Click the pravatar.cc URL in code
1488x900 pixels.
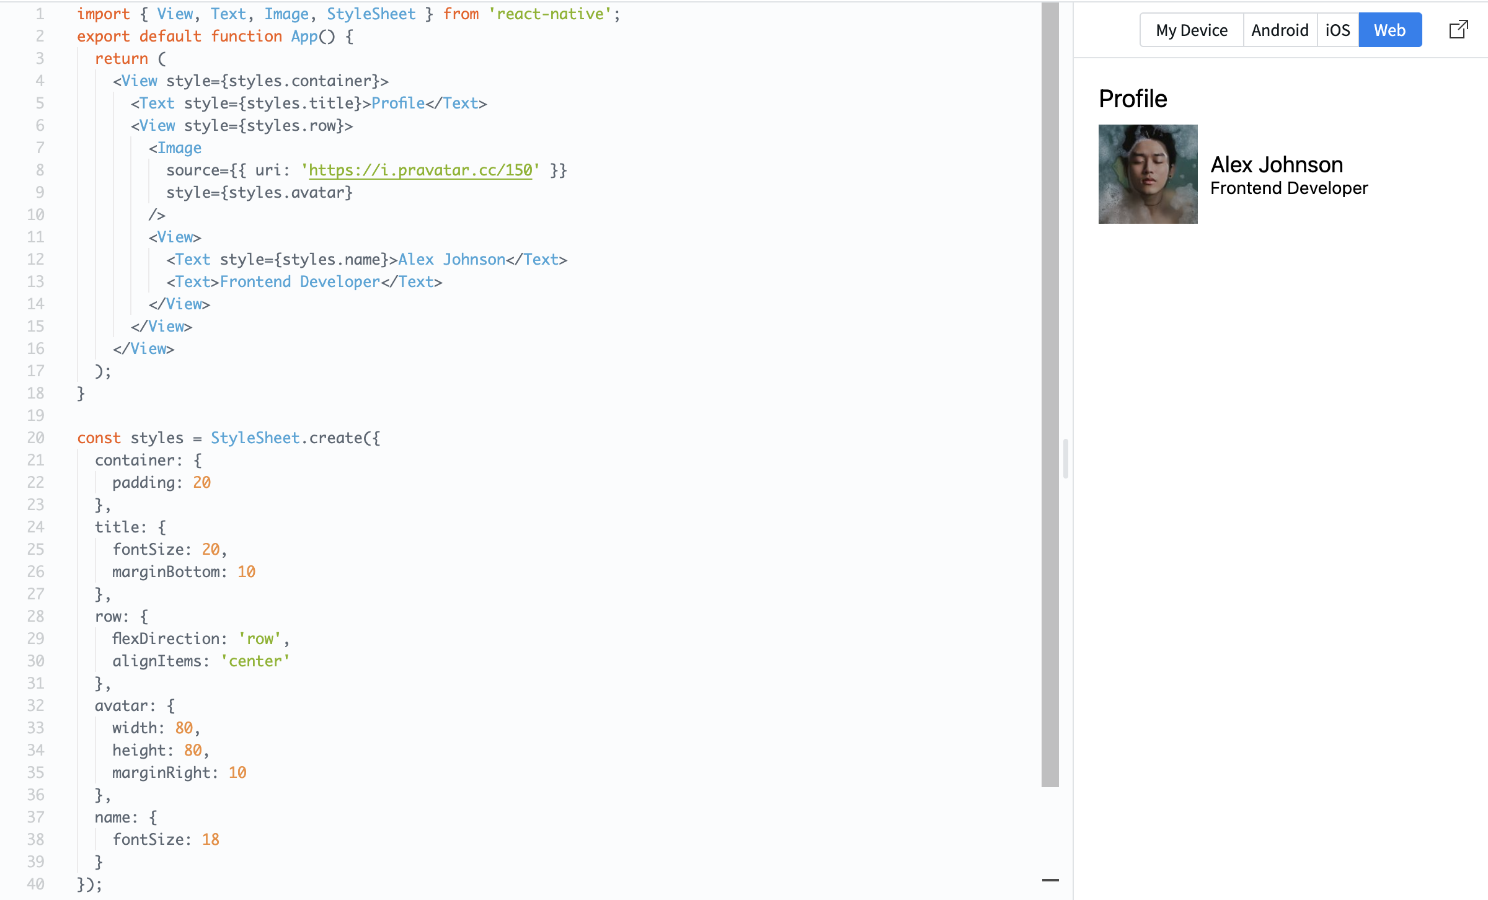[420, 170]
